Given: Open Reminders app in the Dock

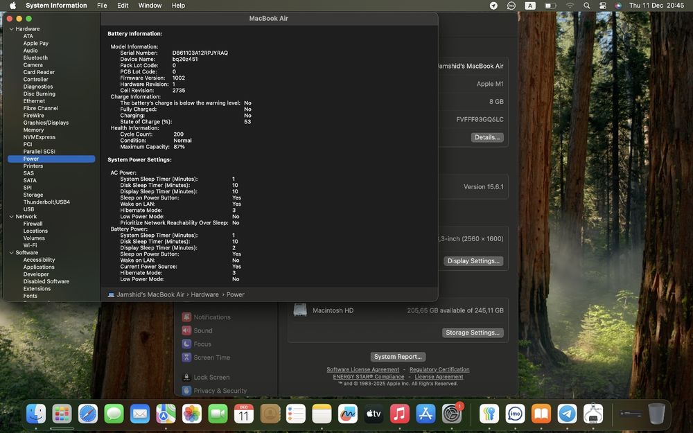Looking at the screenshot, I should click(296, 414).
